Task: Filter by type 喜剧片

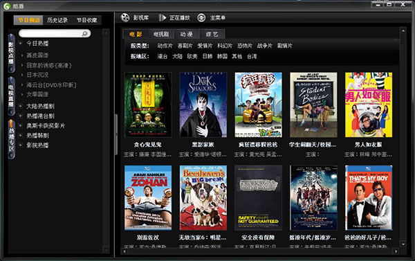Action: coord(185,46)
